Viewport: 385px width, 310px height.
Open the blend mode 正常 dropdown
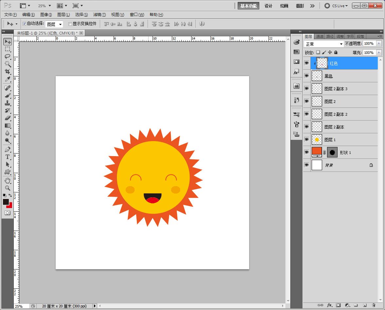pyautogui.click(x=323, y=44)
